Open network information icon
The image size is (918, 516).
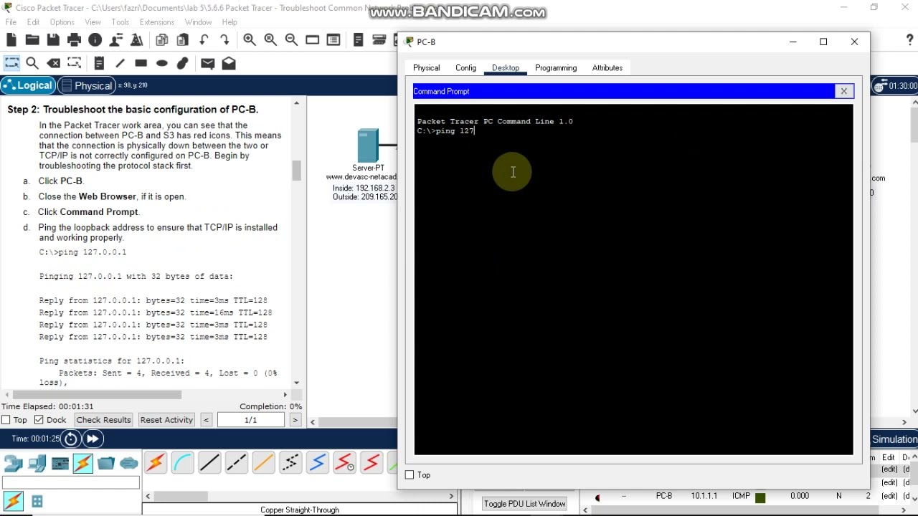95,40
